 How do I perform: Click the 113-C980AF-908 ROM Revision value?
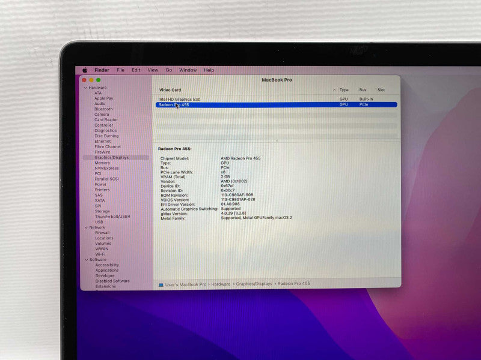click(237, 195)
